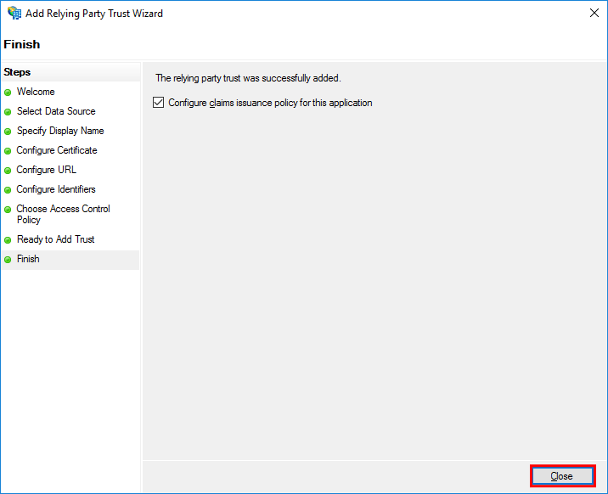Select the Finish step in sidebar
This screenshot has height=494, width=608.
[28, 259]
